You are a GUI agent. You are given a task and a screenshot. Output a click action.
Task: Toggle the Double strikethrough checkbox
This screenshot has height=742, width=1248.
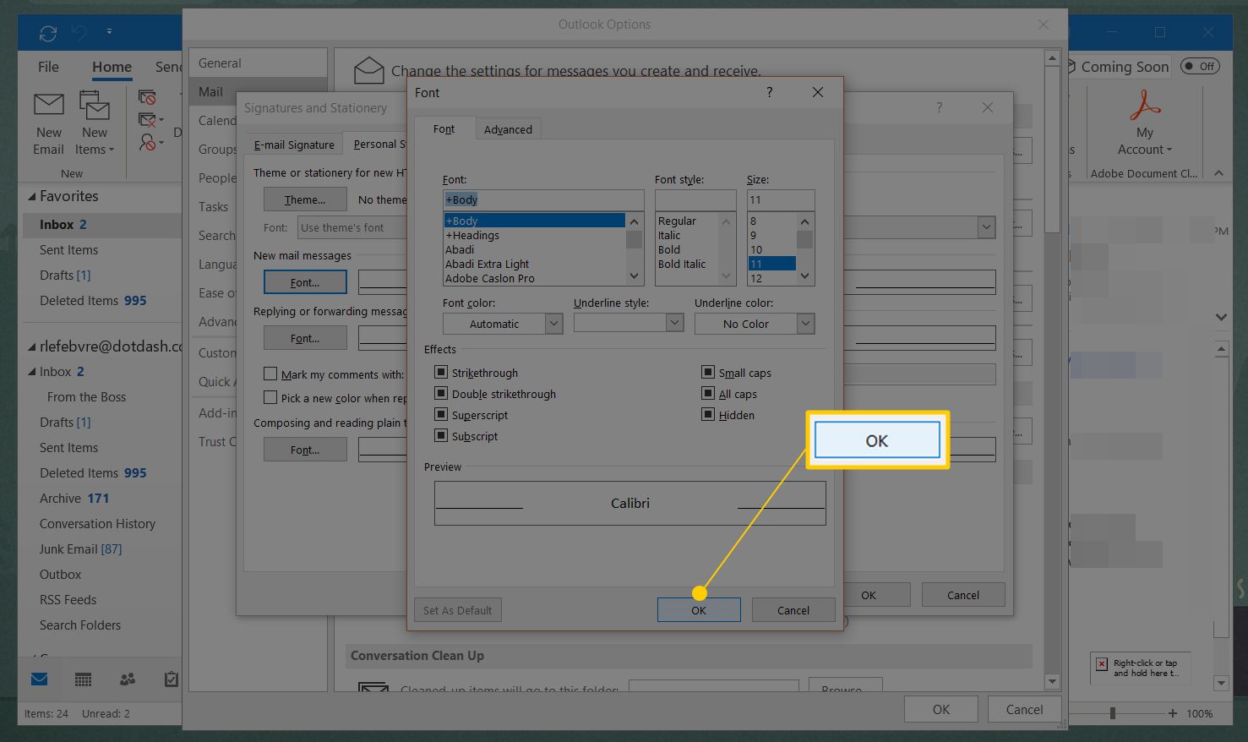tap(440, 393)
